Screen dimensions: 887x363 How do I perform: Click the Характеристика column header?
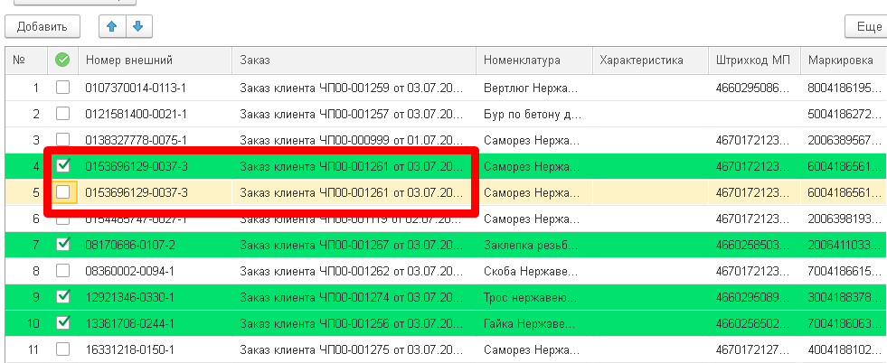(x=650, y=60)
